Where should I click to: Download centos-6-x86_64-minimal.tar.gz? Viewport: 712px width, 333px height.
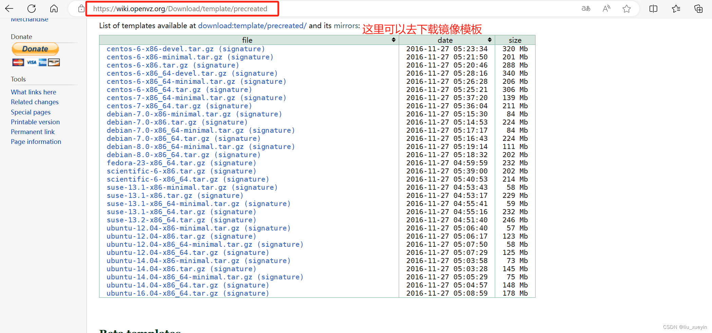(x=171, y=81)
